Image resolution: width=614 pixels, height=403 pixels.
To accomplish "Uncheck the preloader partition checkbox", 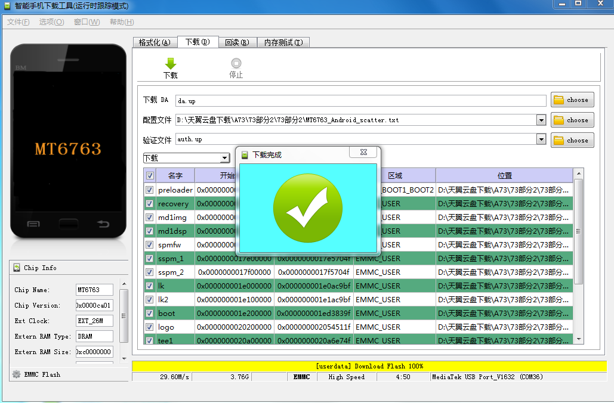I will tap(149, 190).
